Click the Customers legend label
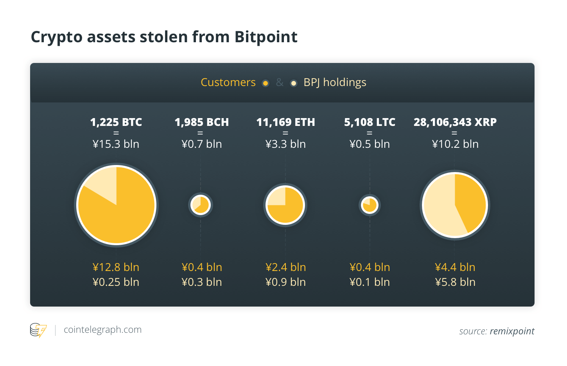The width and height of the screenshot is (567, 366). pyautogui.click(x=228, y=83)
